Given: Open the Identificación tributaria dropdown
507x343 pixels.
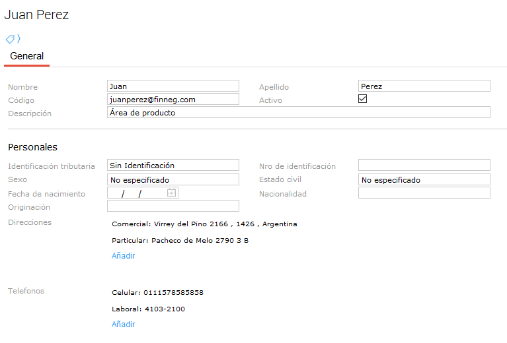Looking at the screenshot, I should [173, 166].
